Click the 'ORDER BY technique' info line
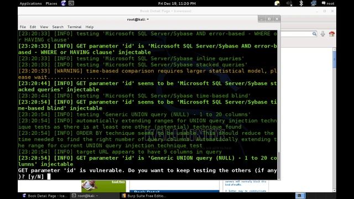The width and height of the screenshot is (354, 199). point(148,139)
